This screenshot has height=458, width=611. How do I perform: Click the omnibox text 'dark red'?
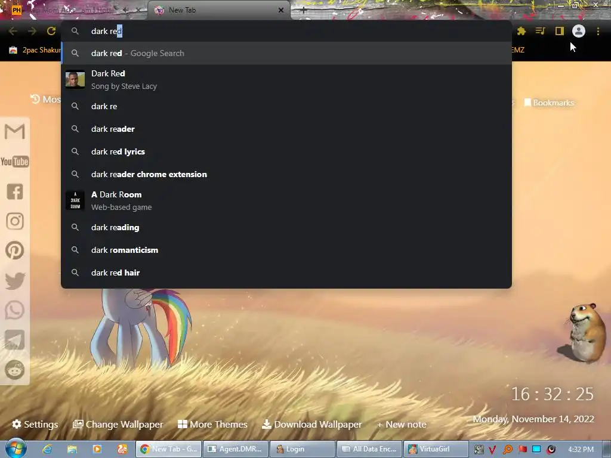106,31
